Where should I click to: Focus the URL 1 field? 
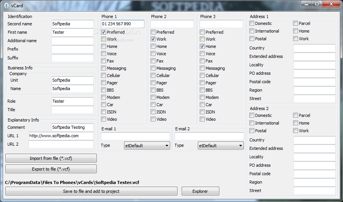61,136
